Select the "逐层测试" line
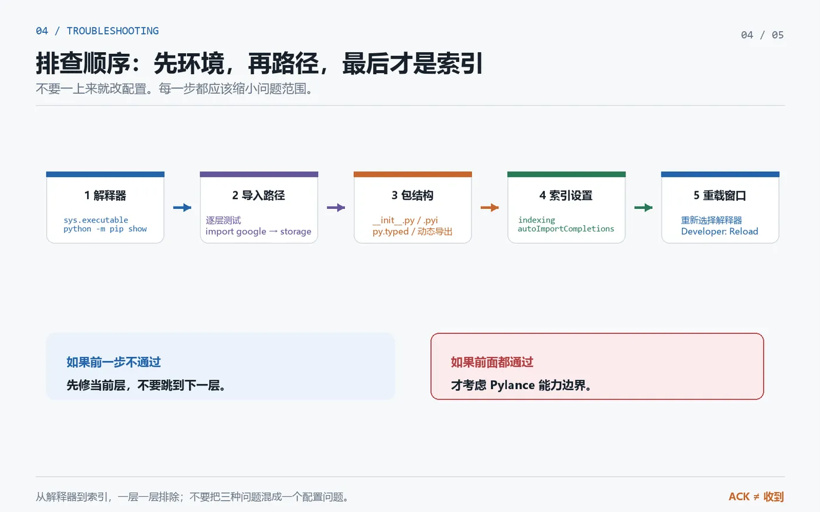Image resolution: width=820 pixels, height=512 pixels. [223, 220]
